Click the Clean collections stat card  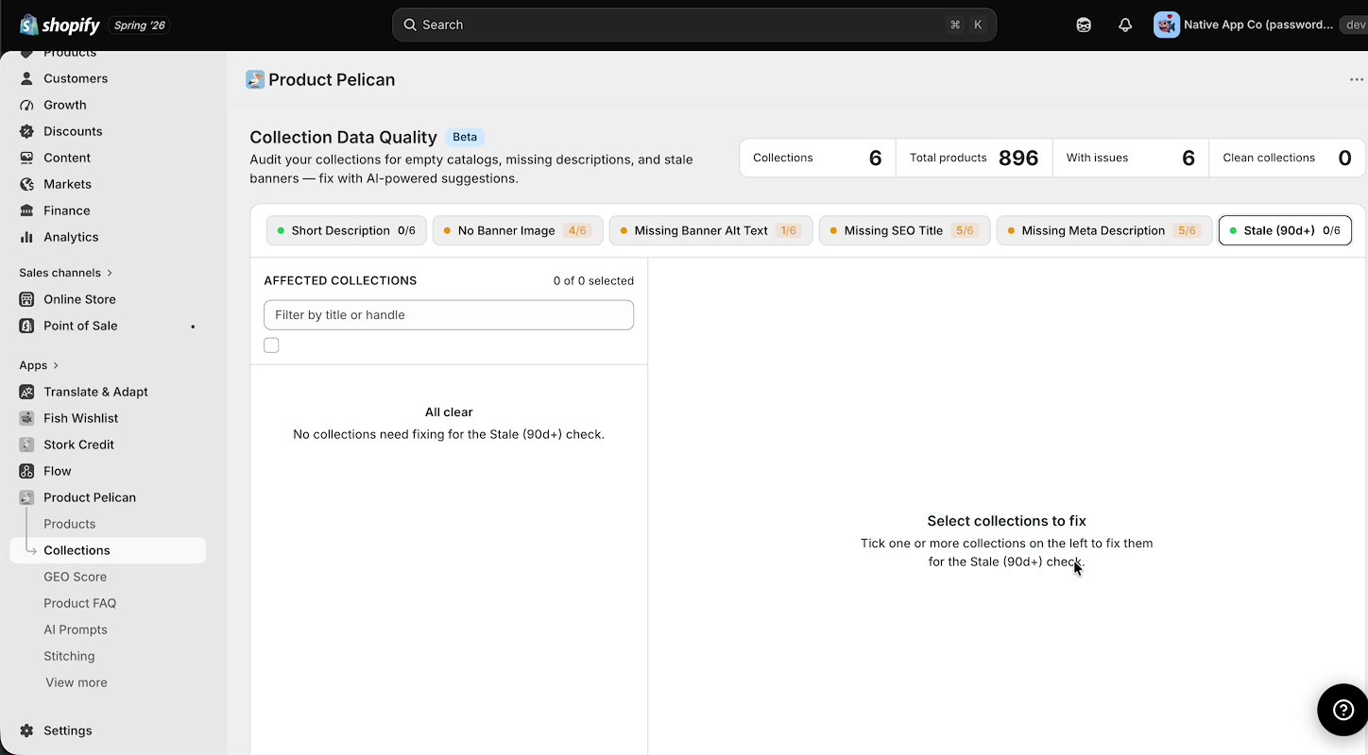click(1287, 158)
